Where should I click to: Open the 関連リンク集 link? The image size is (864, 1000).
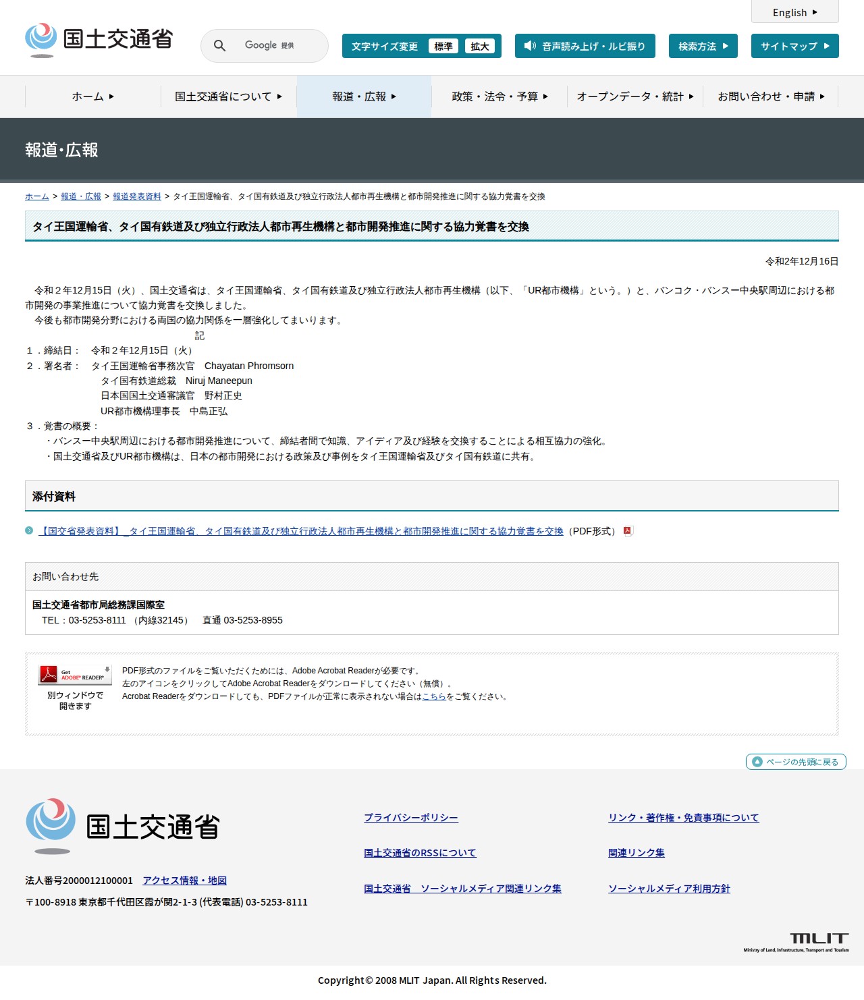[637, 853]
